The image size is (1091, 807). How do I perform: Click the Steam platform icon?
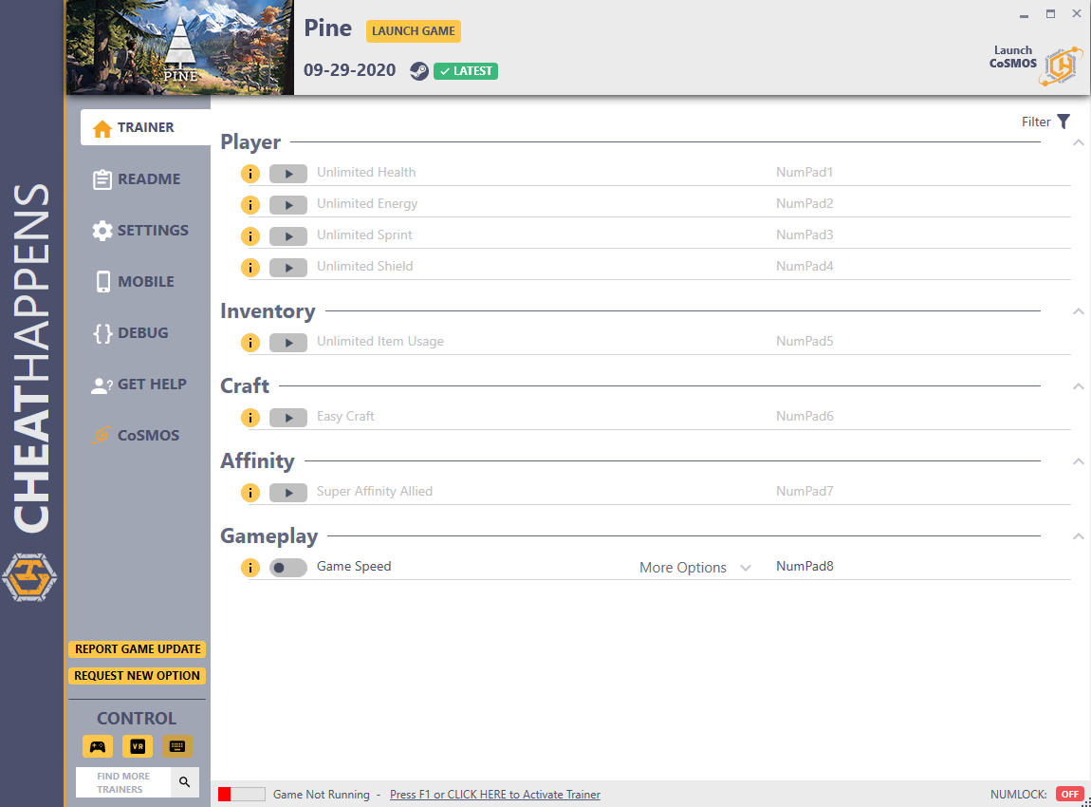(x=419, y=71)
